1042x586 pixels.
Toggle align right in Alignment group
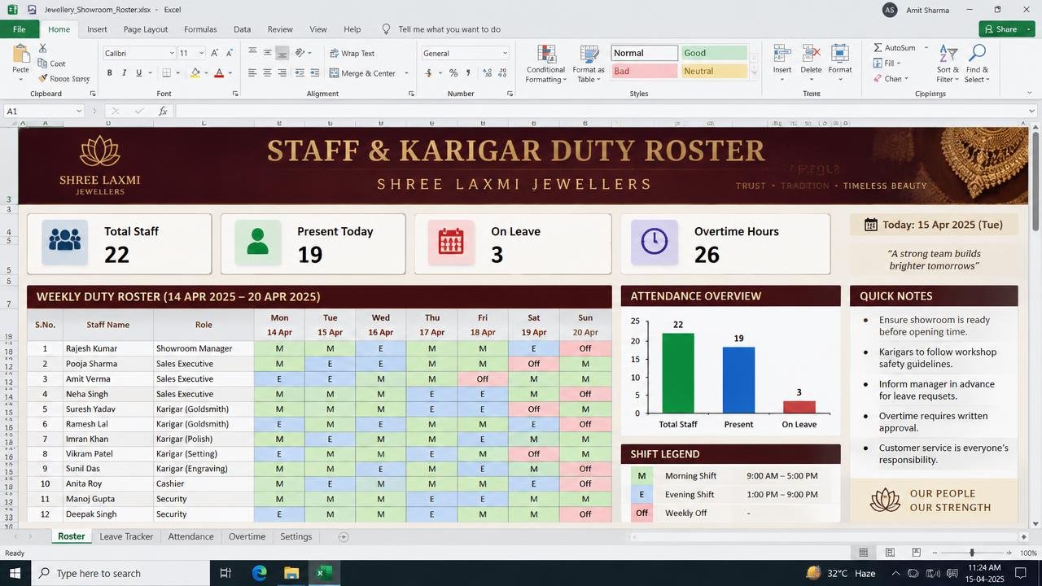pyautogui.click(x=282, y=73)
